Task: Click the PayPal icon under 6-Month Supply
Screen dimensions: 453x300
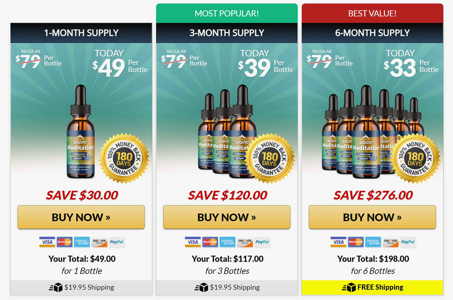Action: point(408,242)
